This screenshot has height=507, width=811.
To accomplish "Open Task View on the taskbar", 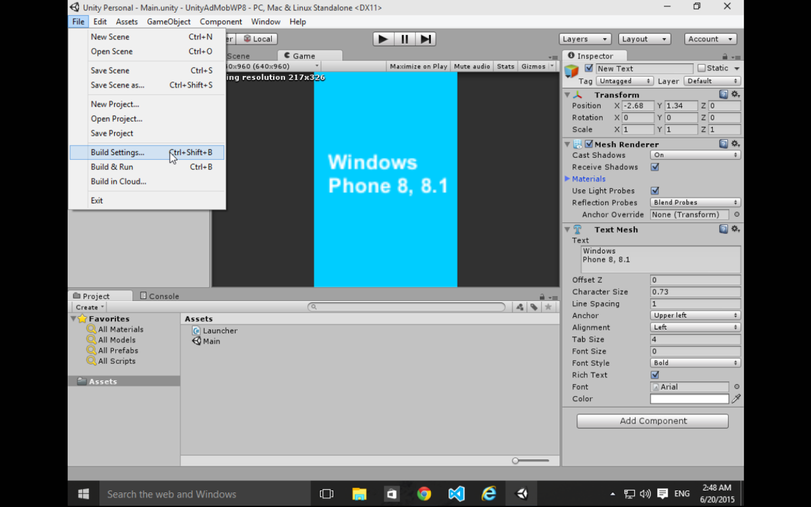I will coord(326,494).
